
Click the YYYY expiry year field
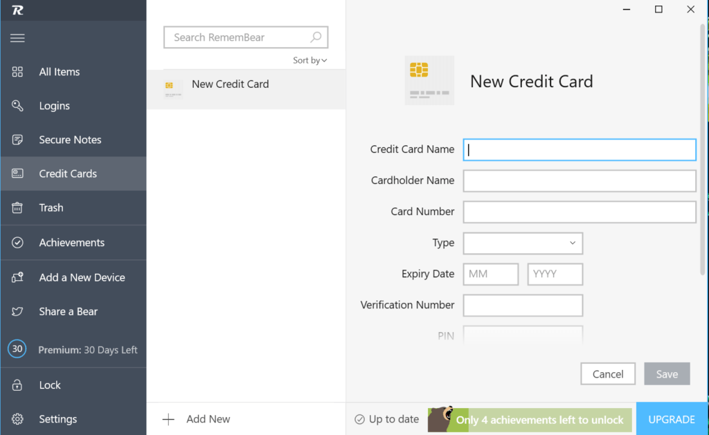(x=555, y=274)
